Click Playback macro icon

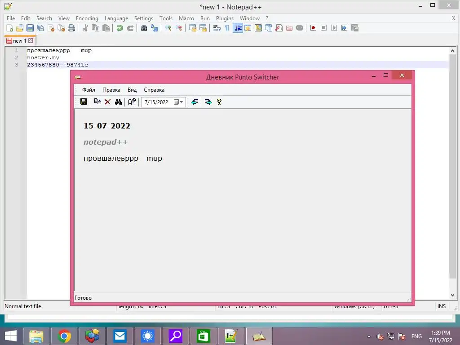point(334,28)
